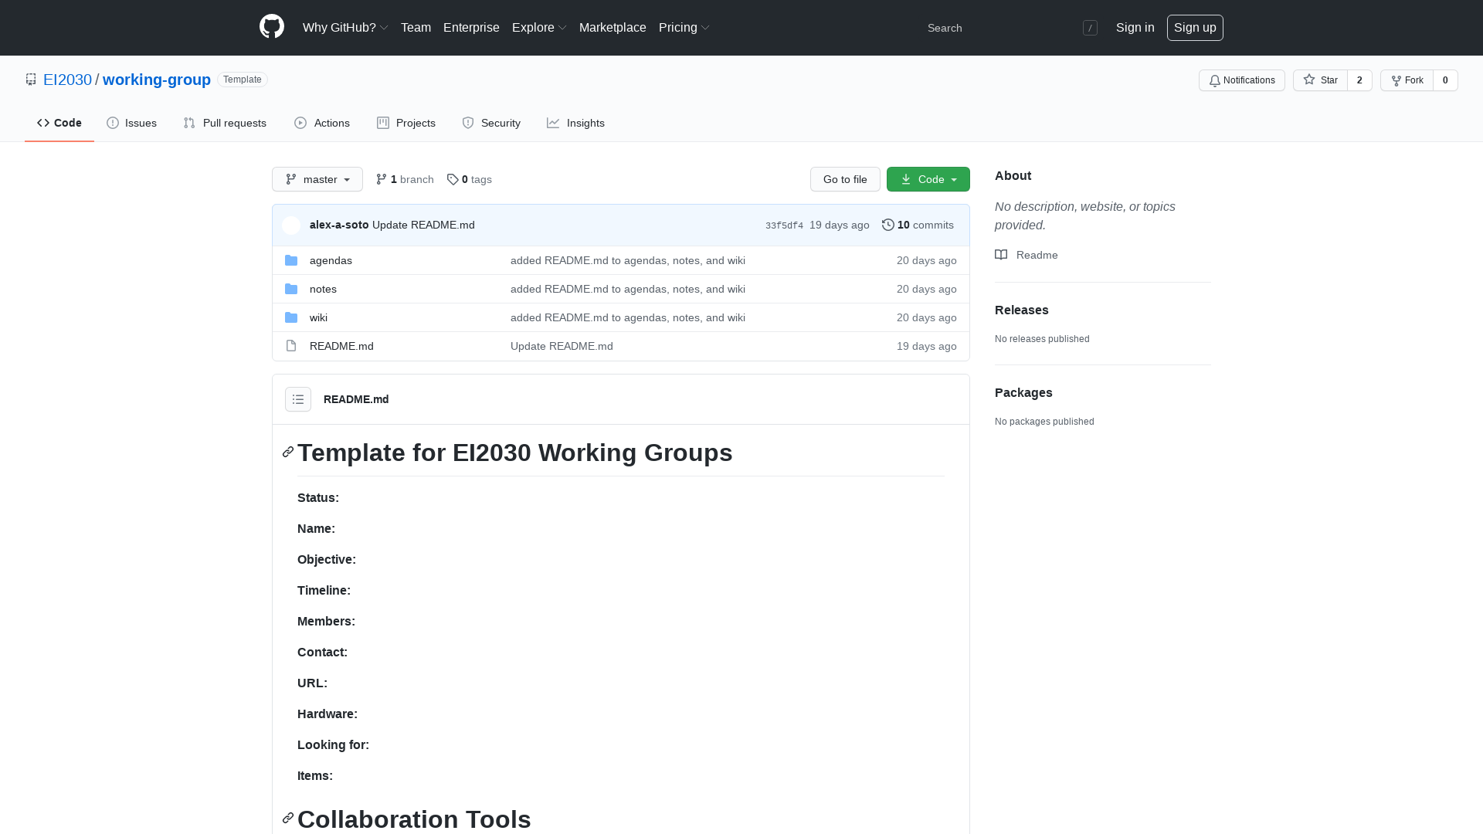Expand the green Code download dropdown
This screenshot has width=1483, height=834.
(928, 180)
